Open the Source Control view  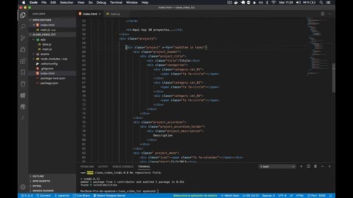(23, 38)
